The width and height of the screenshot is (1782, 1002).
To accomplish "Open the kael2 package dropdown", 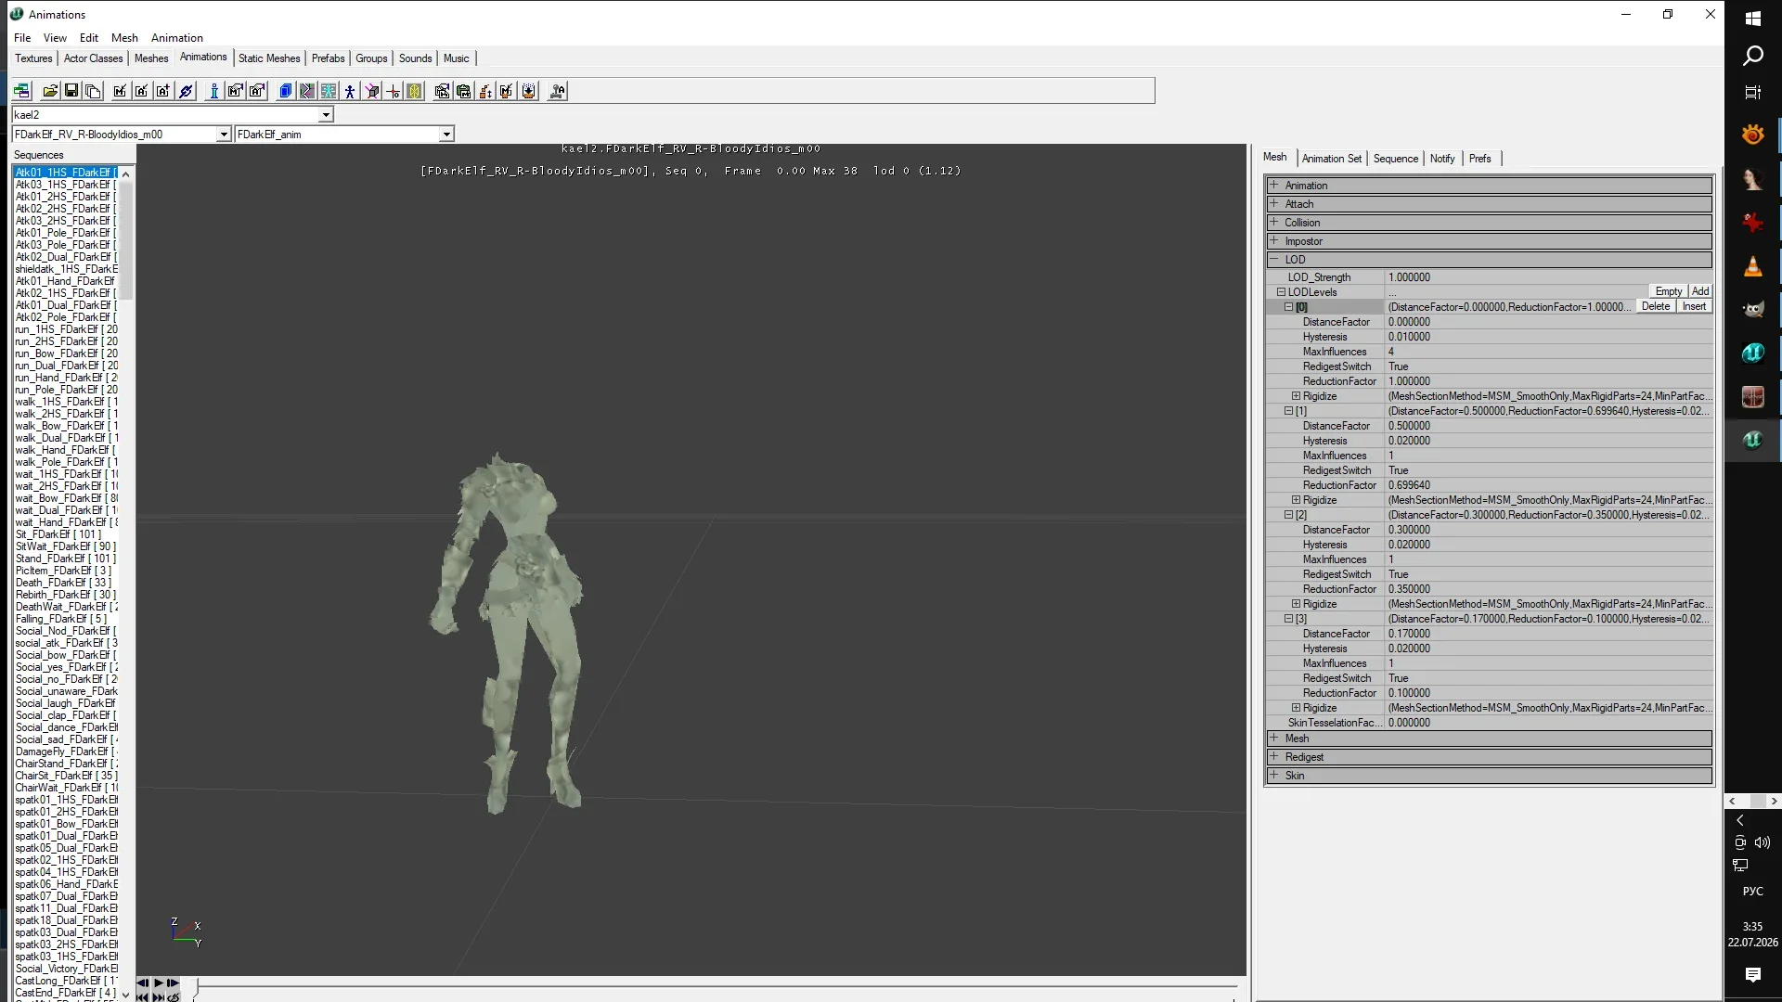I will coord(326,115).
